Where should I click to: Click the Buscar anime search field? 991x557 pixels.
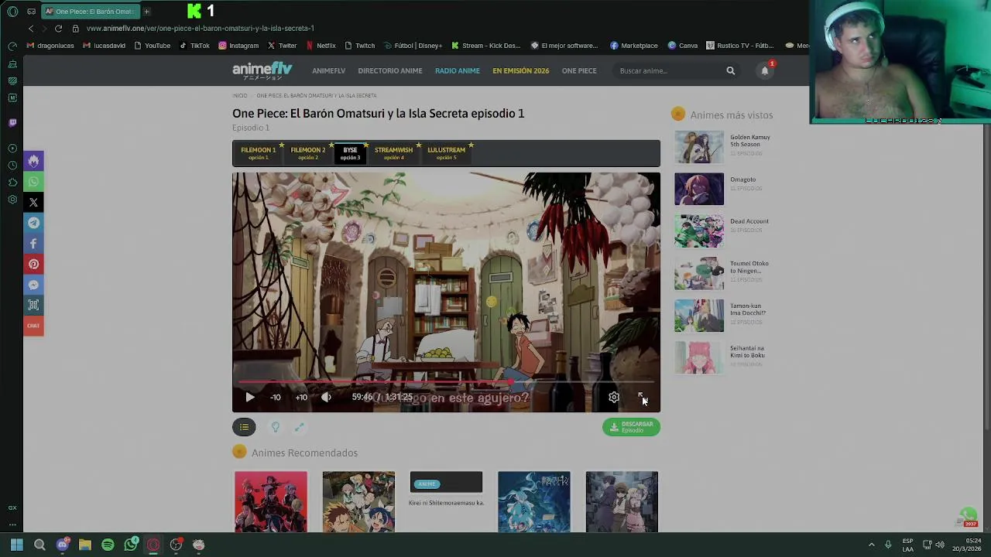[x=670, y=70]
